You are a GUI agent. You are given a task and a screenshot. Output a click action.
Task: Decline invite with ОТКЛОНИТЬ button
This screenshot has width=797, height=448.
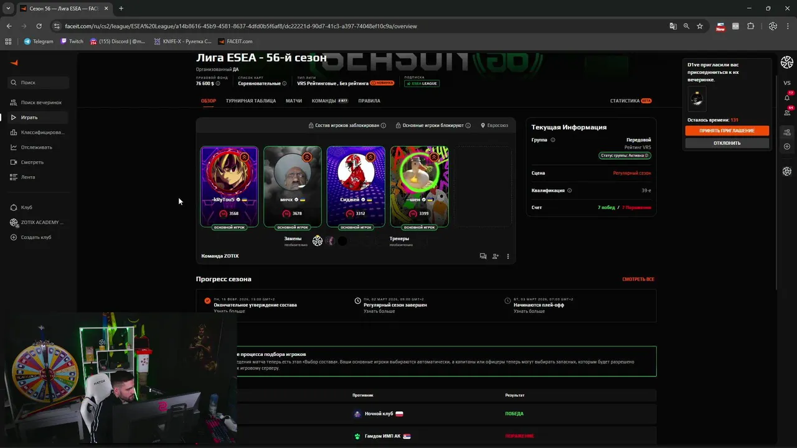tap(727, 143)
